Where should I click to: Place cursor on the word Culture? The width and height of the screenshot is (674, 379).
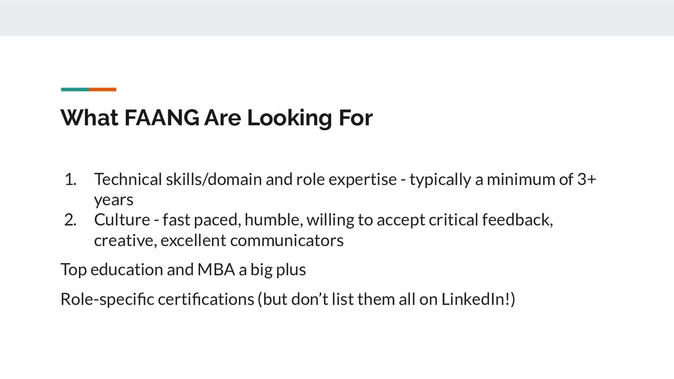tap(122, 220)
